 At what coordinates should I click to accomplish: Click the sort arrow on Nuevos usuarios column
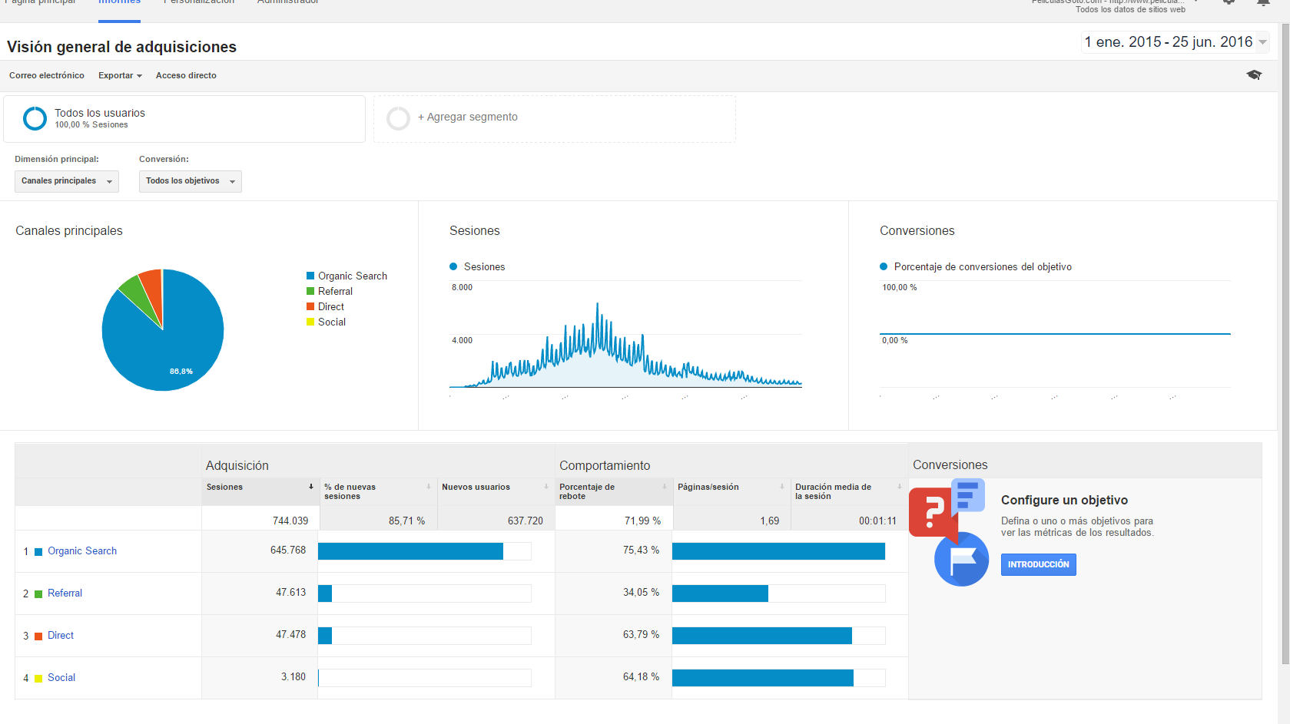(x=546, y=487)
